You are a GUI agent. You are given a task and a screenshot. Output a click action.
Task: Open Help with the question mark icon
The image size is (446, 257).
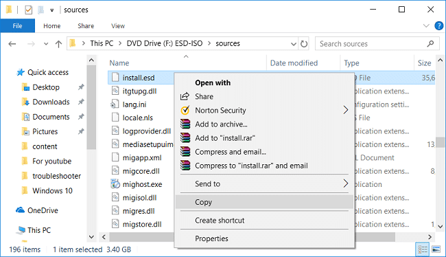[x=439, y=26]
